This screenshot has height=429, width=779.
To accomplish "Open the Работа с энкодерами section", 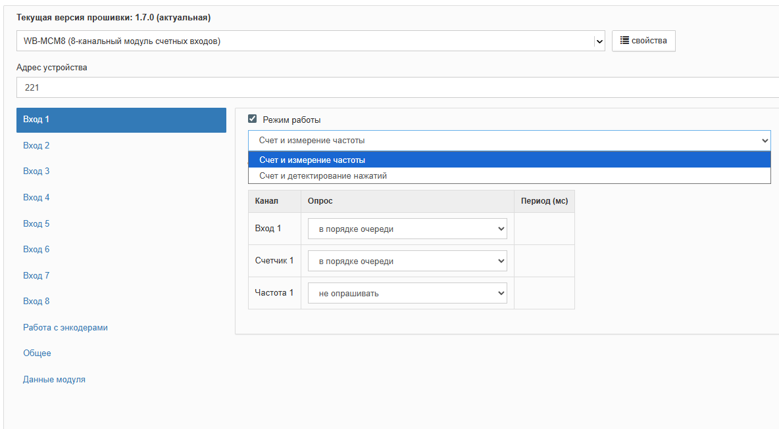I will pyautogui.click(x=65, y=328).
